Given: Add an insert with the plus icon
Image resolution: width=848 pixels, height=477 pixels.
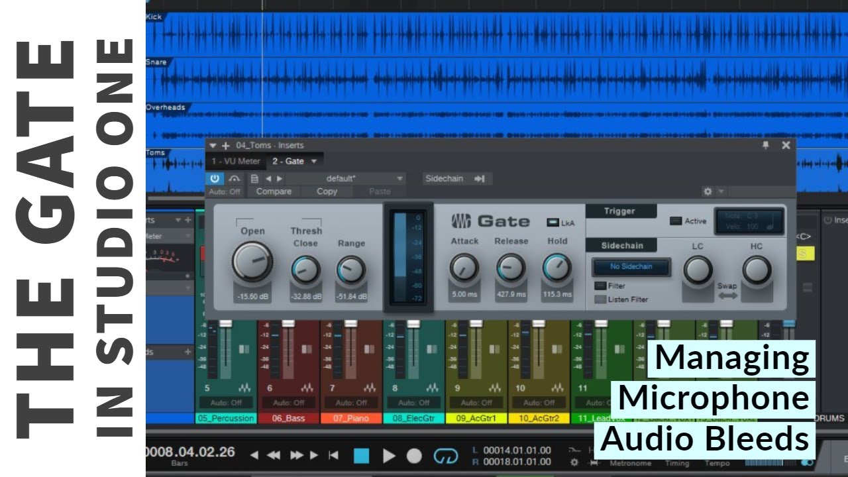Looking at the screenshot, I should point(226,146).
